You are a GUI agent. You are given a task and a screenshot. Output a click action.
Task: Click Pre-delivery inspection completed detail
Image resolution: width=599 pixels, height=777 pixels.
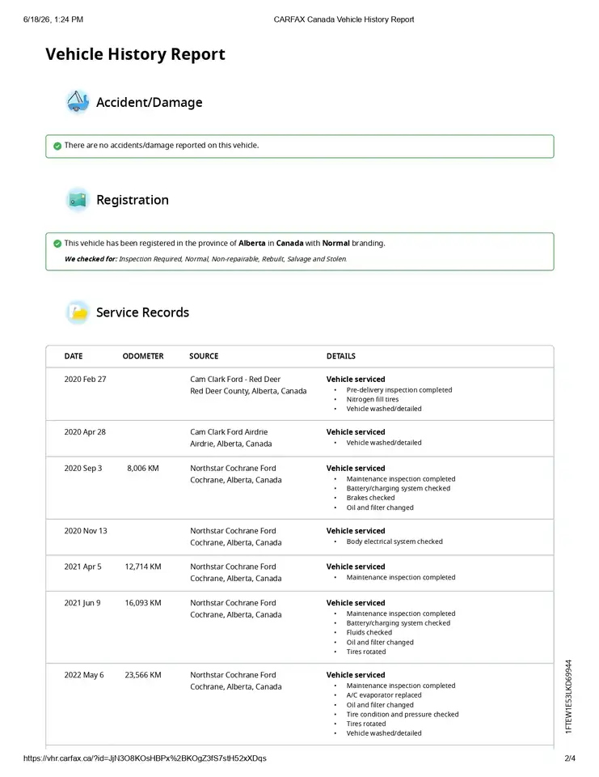pyautogui.click(x=399, y=390)
